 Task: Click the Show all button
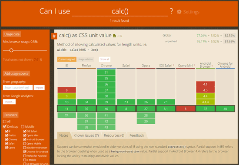click(x=105, y=59)
